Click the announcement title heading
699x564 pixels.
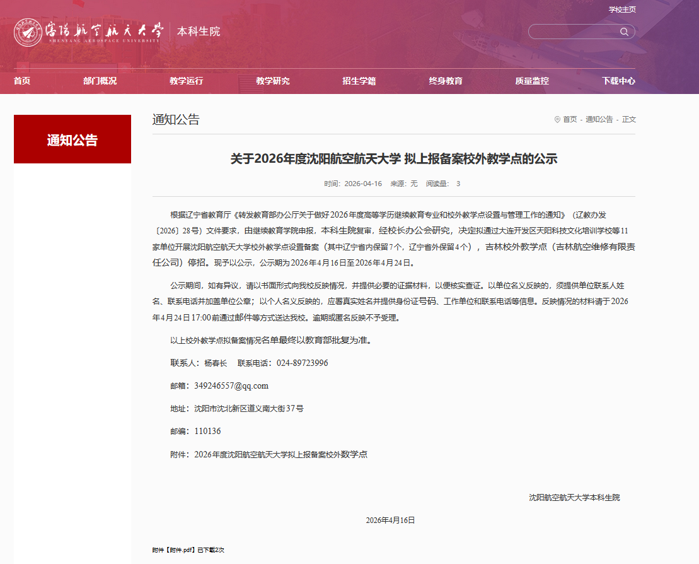point(393,158)
